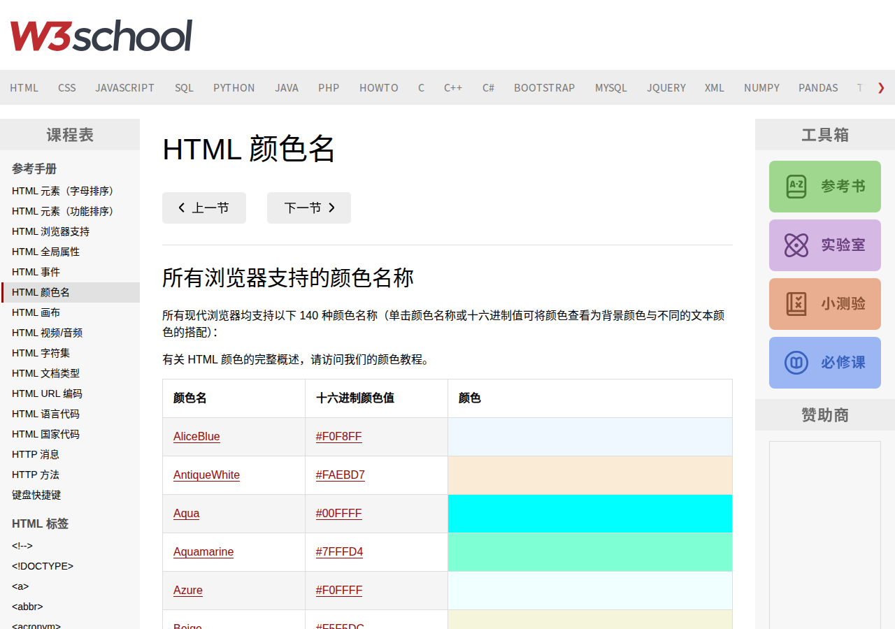Click the AliceBlue color name link
This screenshot has width=895, height=629.
[196, 437]
